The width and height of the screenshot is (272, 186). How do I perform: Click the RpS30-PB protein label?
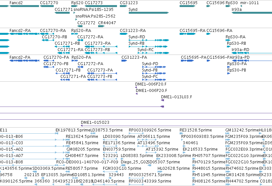pos(237,70)
